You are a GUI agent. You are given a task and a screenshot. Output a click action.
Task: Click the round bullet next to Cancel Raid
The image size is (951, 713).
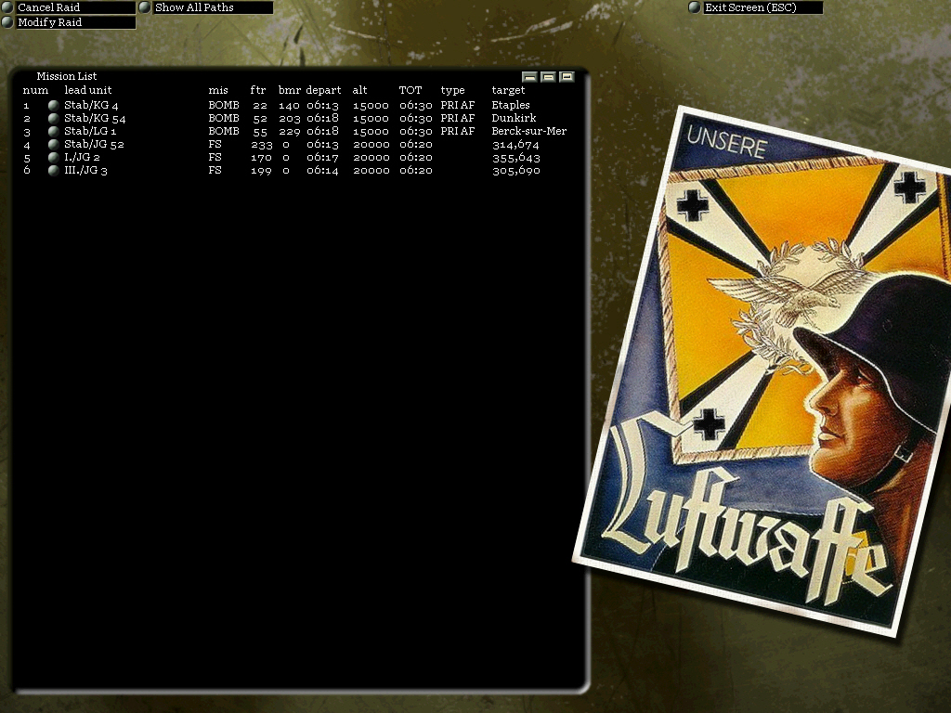(x=7, y=7)
